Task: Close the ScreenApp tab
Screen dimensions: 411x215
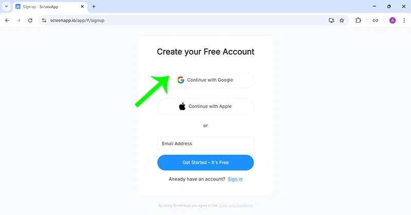Action: (82, 7)
